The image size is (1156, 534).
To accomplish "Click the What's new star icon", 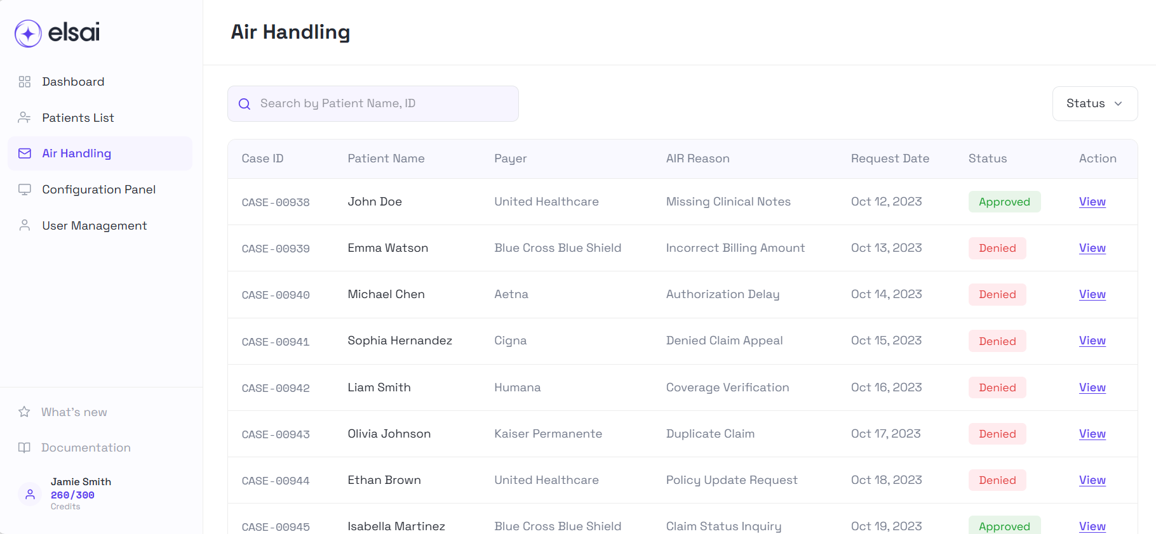I will click(x=24, y=412).
